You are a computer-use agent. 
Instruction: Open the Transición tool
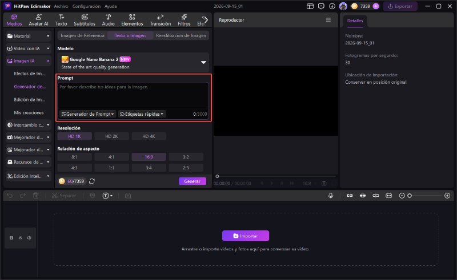[x=161, y=20]
